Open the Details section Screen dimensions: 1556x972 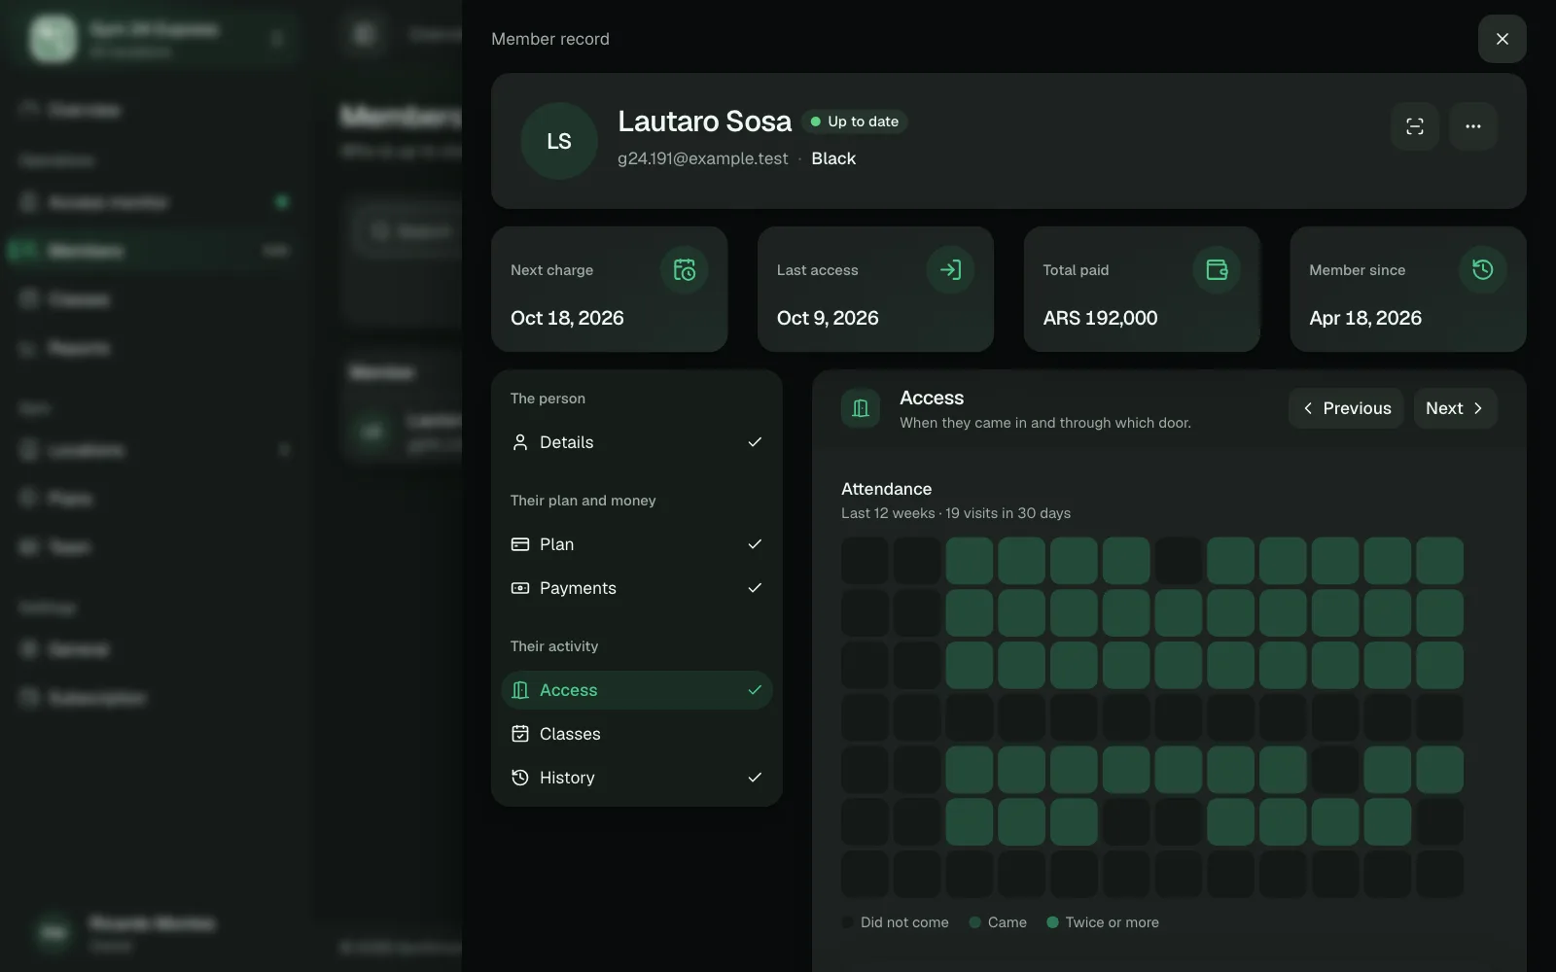[637, 442]
